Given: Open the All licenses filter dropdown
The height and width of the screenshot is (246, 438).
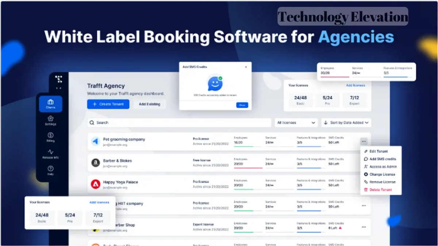Looking at the screenshot, I should [x=296, y=123].
